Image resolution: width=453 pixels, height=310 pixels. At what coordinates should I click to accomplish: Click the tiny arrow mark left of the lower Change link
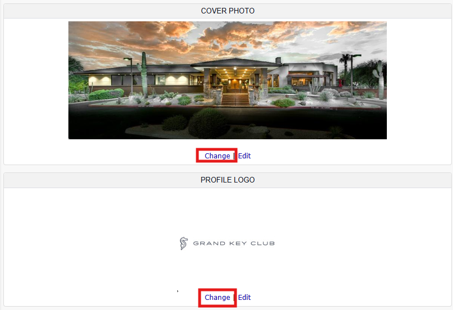(x=178, y=291)
